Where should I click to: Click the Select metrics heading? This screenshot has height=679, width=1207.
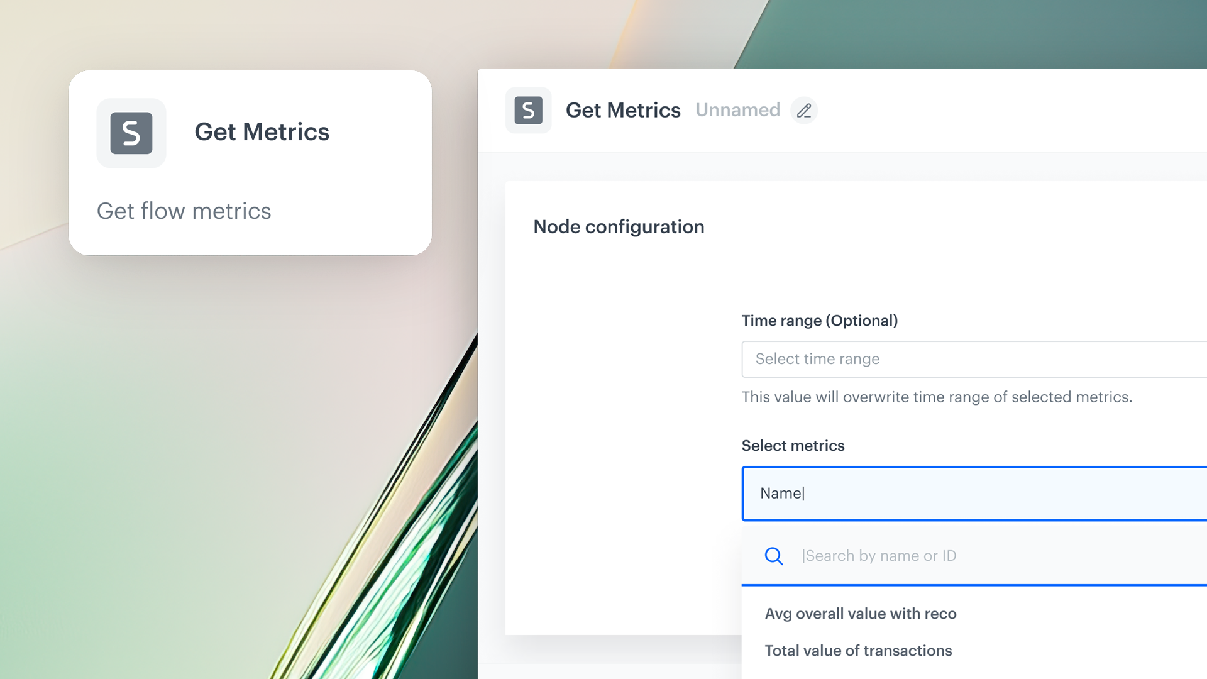click(793, 445)
